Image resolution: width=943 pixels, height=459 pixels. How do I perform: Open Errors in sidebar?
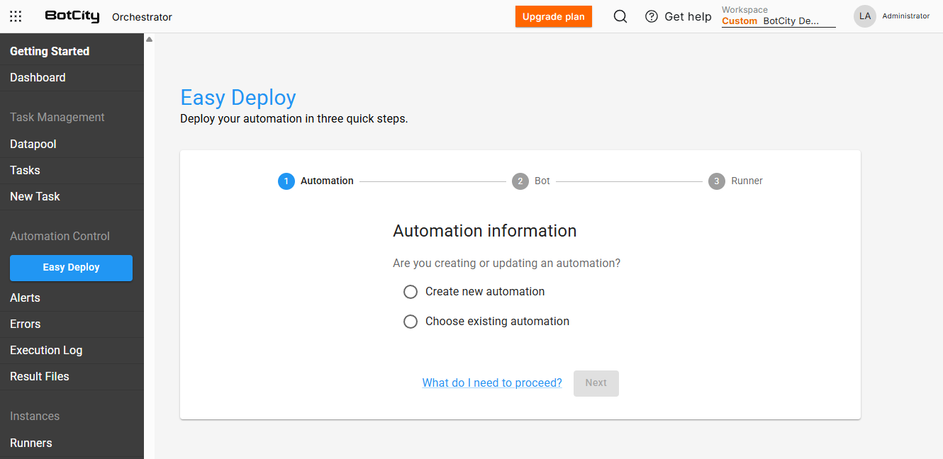click(72, 324)
